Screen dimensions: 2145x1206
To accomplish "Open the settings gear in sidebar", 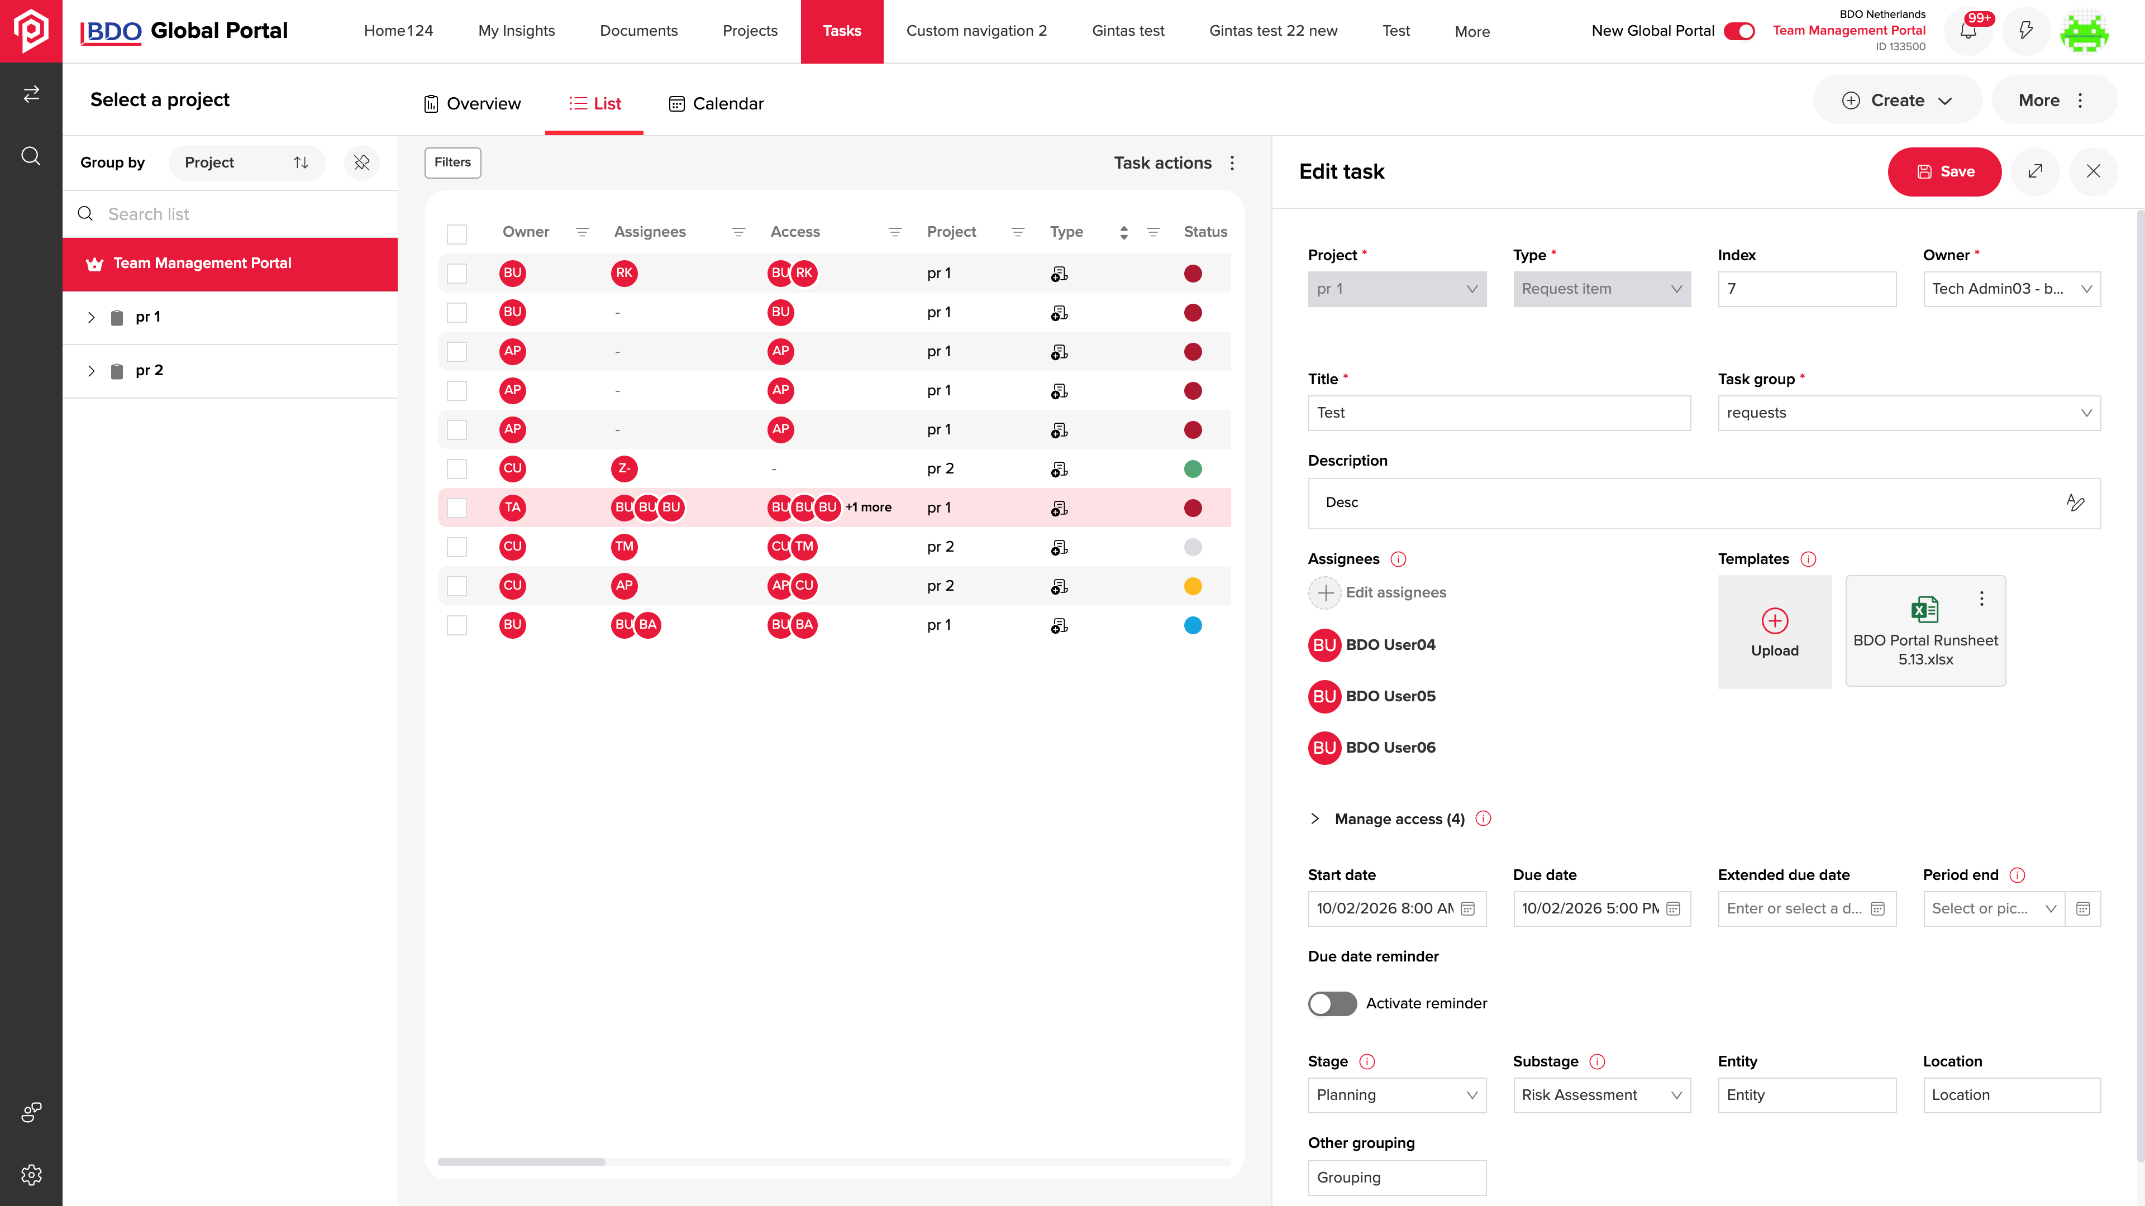I will click(x=31, y=1174).
